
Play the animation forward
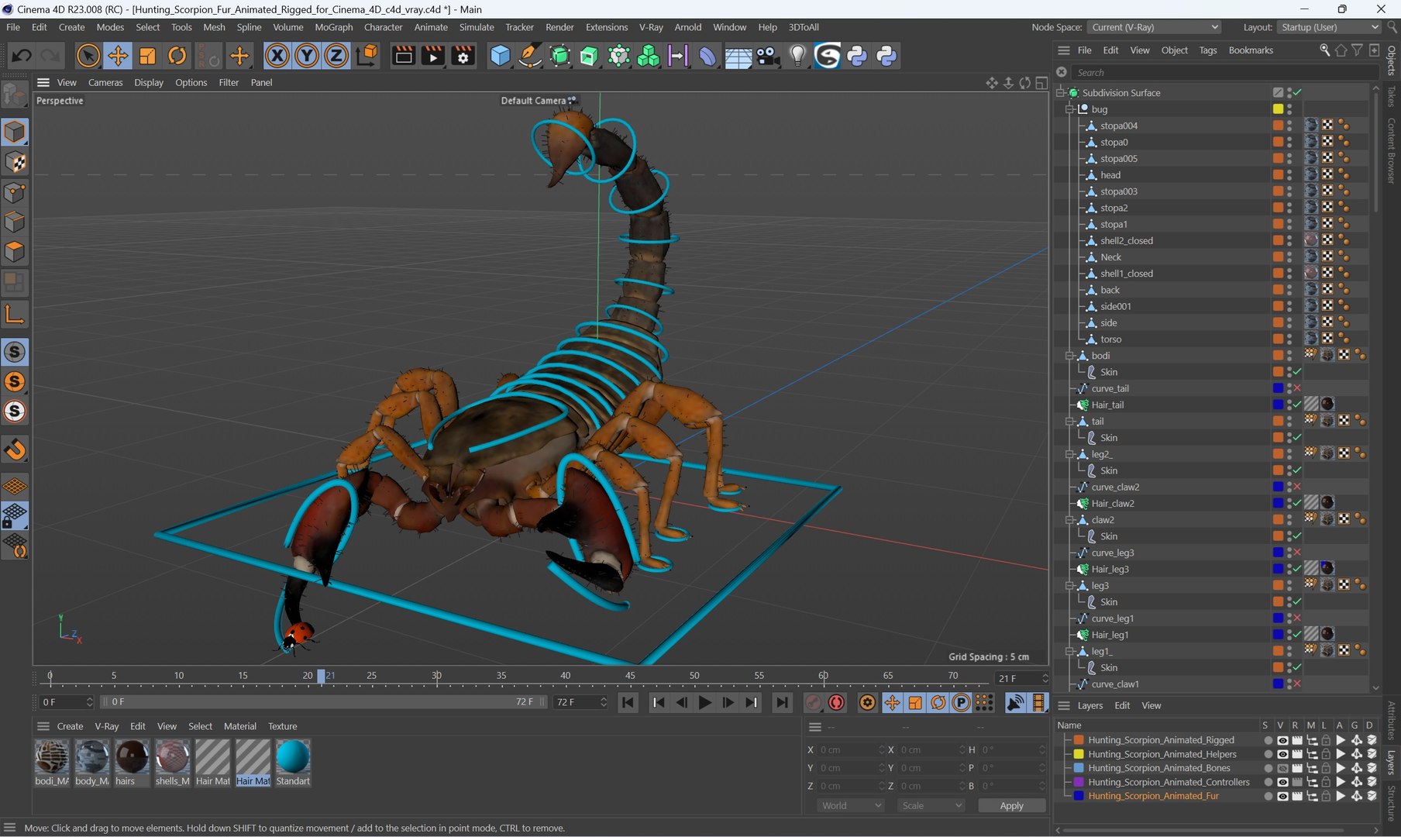click(x=704, y=702)
